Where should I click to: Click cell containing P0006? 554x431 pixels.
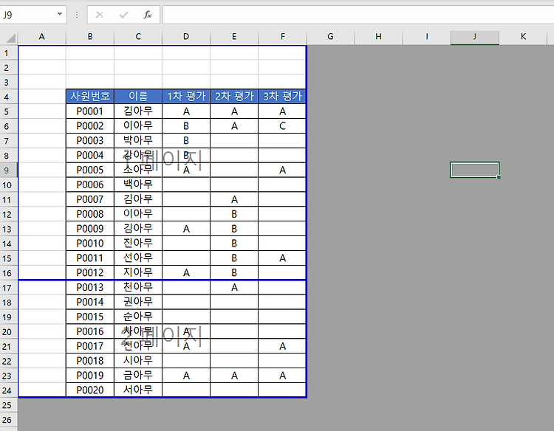tap(90, 185)
